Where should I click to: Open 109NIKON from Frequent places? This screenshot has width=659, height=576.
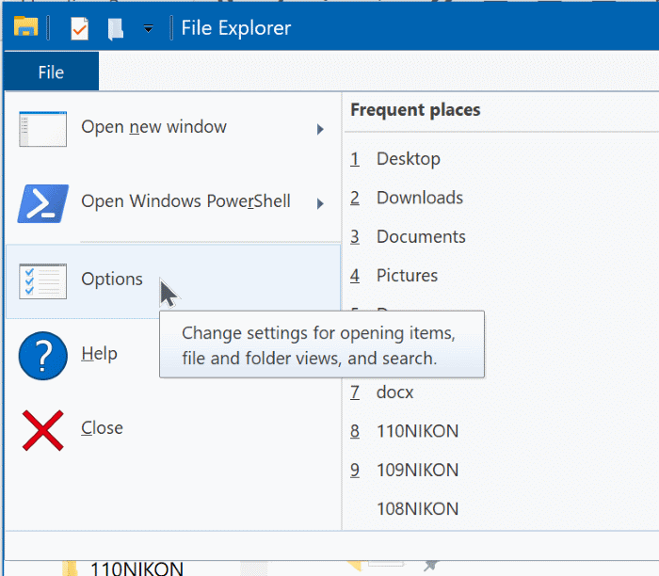[417, 471]
